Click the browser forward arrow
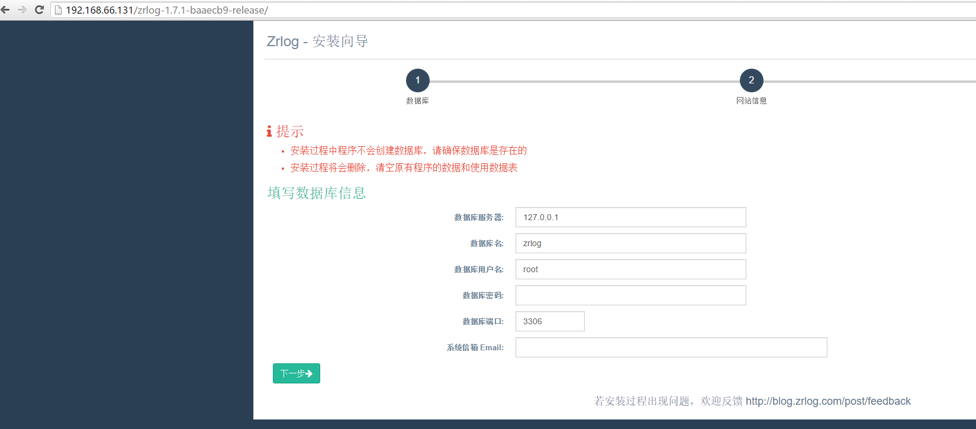 pos(22,10)
